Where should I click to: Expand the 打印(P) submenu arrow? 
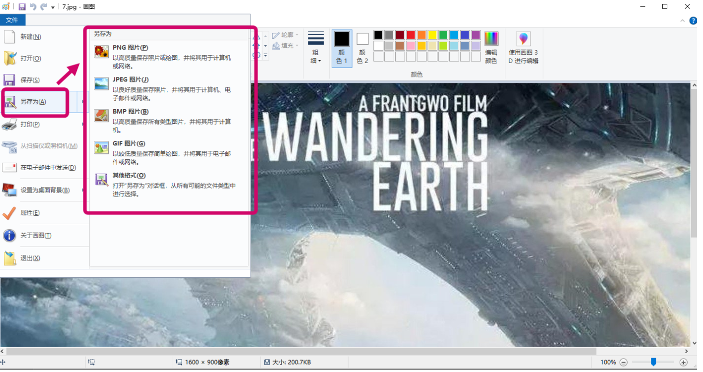[82, 124]
